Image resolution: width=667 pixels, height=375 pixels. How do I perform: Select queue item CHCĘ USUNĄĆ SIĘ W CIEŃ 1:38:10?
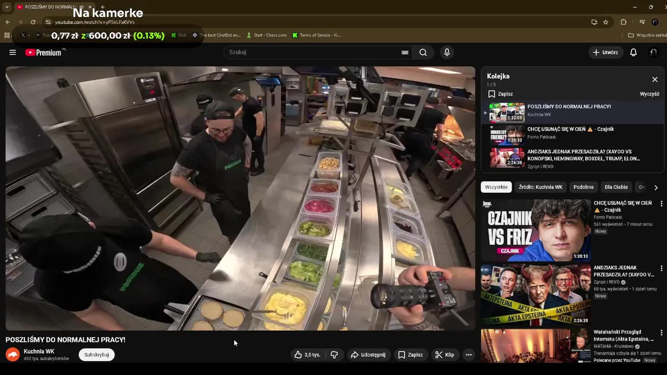[572, 134]
